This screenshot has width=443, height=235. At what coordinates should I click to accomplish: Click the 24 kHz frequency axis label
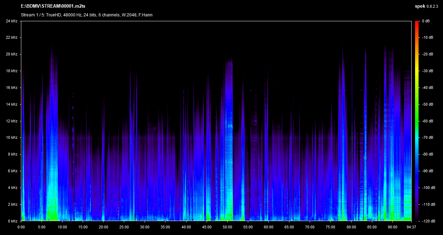12,21
